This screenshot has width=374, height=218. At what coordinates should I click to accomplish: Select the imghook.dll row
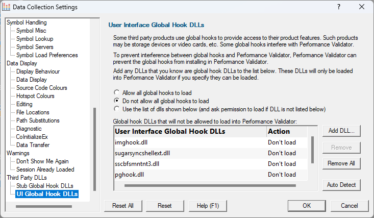(211, 142)
